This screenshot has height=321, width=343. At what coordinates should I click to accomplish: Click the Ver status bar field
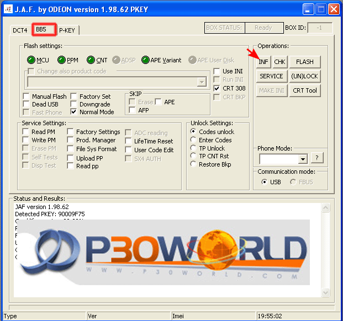[x=128, y=316]
